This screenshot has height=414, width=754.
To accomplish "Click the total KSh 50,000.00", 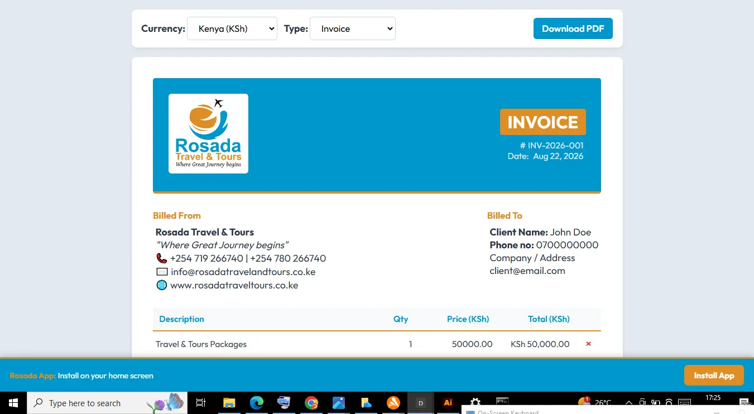I will (x=540, y=344).
